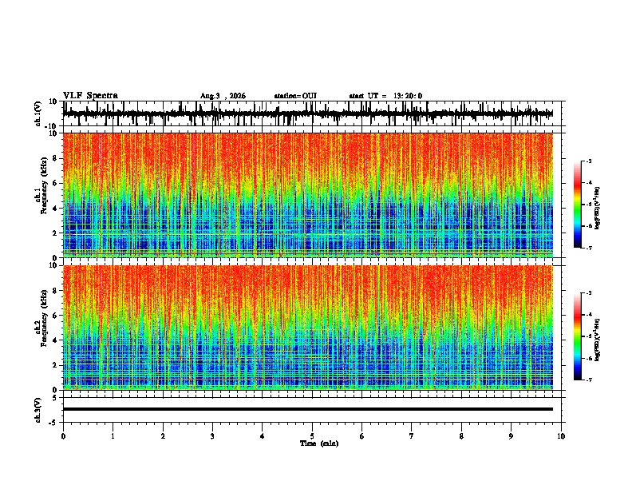632x489 pixels.
Task: Click the '-7' tick on ch.1 colorbar
Action: point(589,248)
